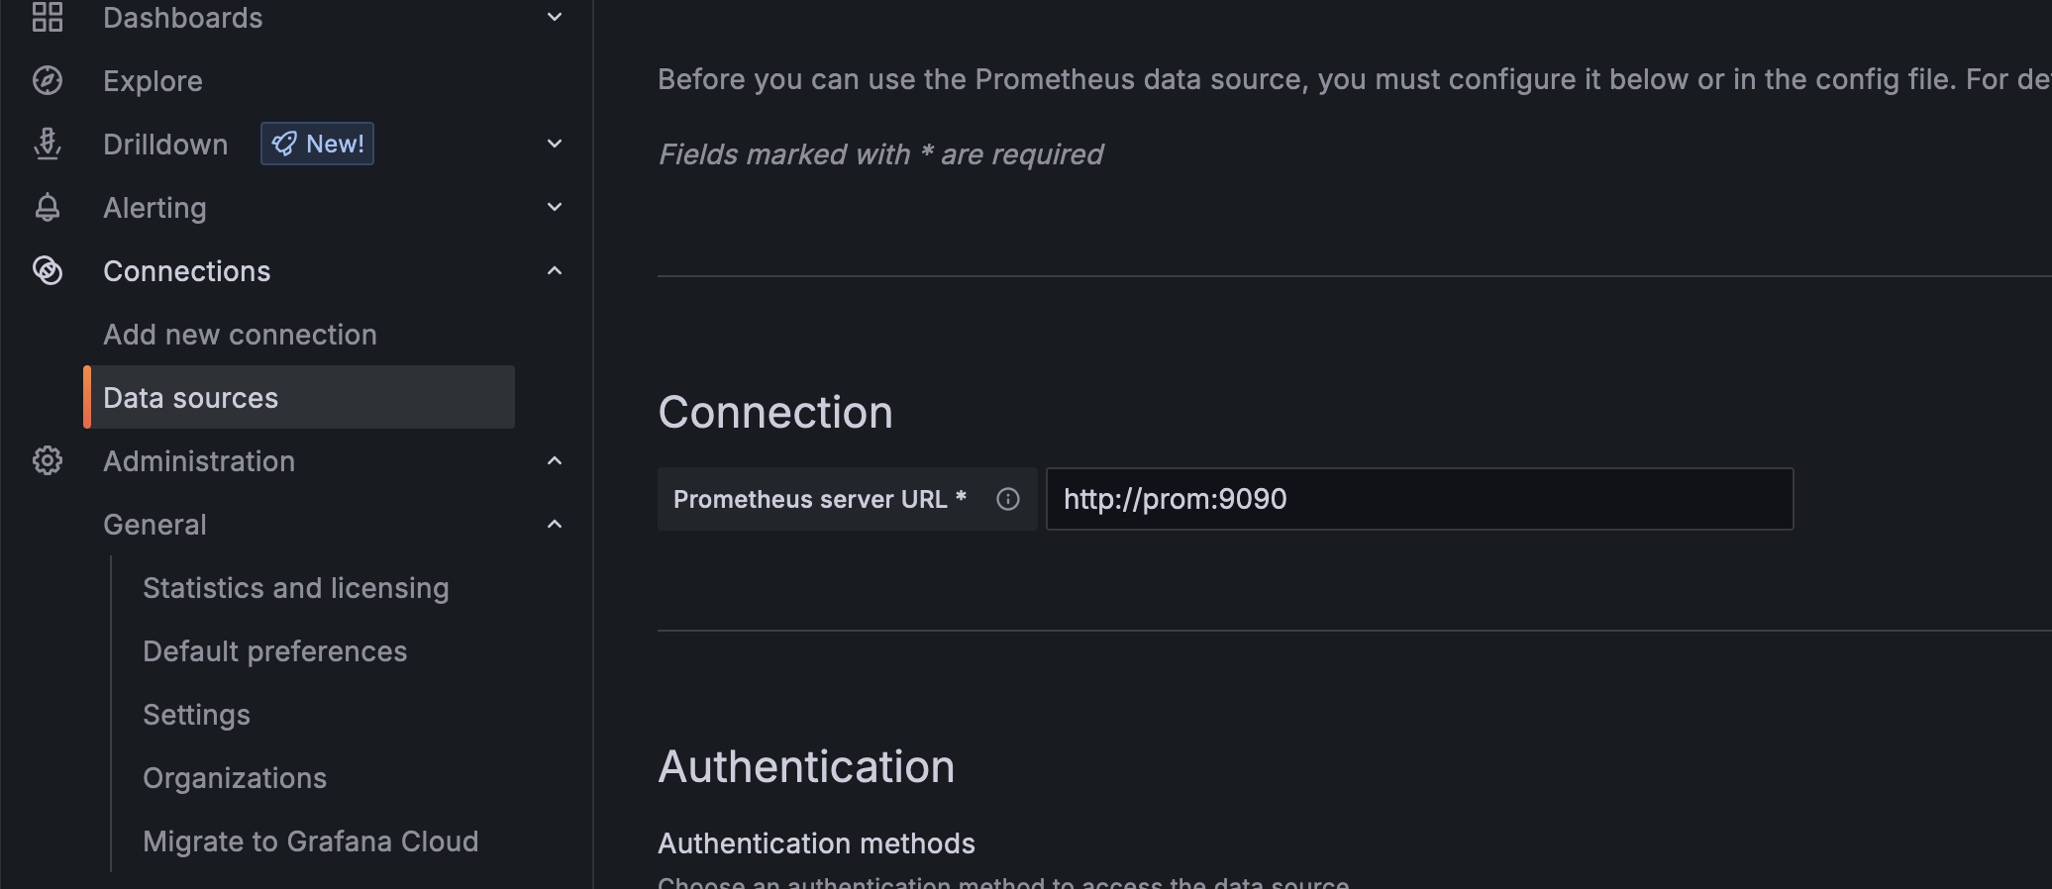Click the Prometheus server URL input field
2052x889 pixels.
(1418, 499)
